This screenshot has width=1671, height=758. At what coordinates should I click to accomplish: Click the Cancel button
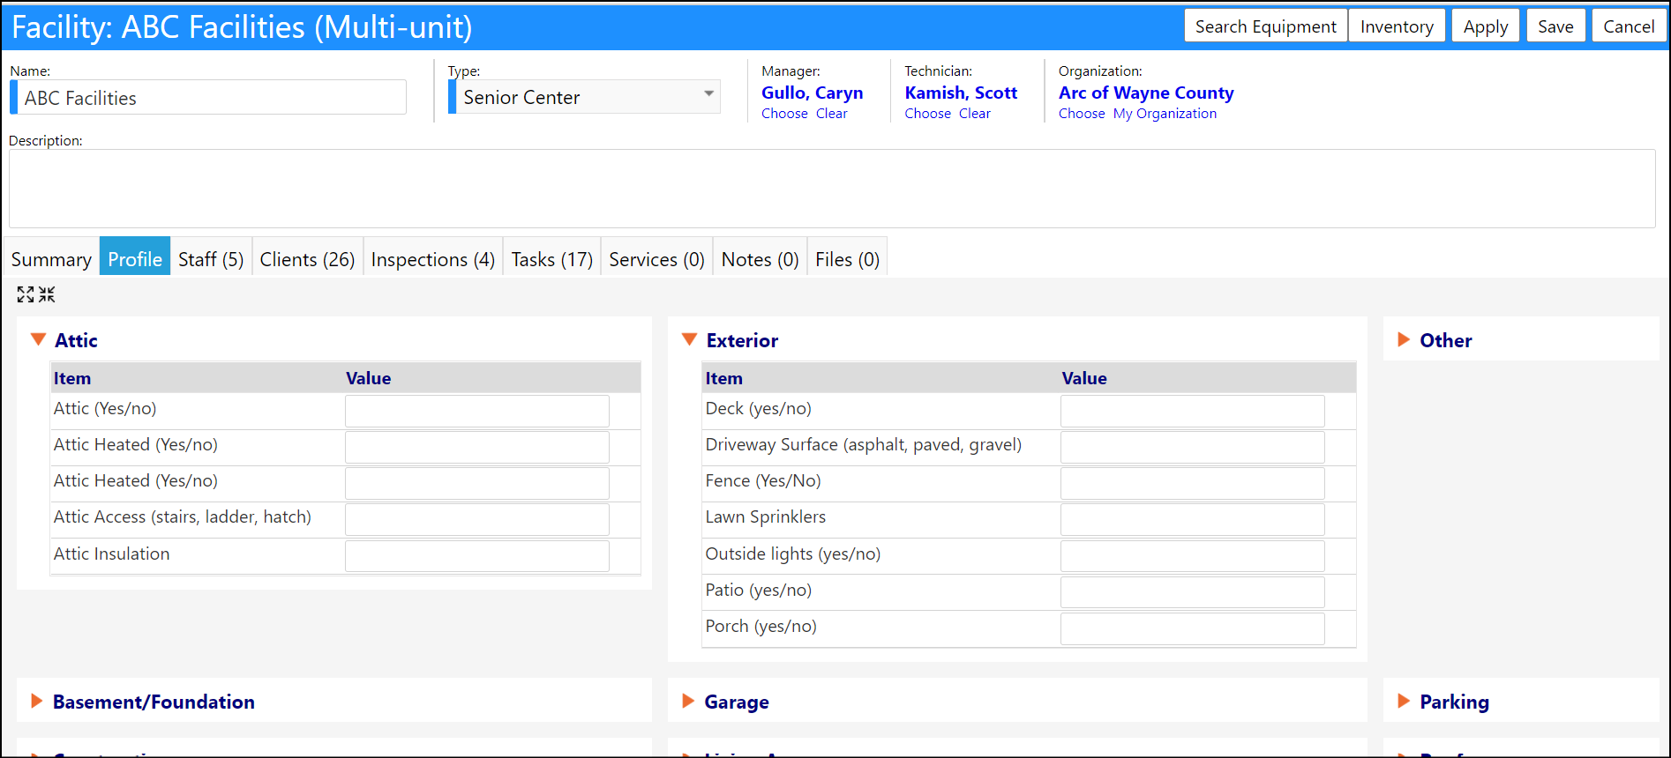tap(1629, 26)
